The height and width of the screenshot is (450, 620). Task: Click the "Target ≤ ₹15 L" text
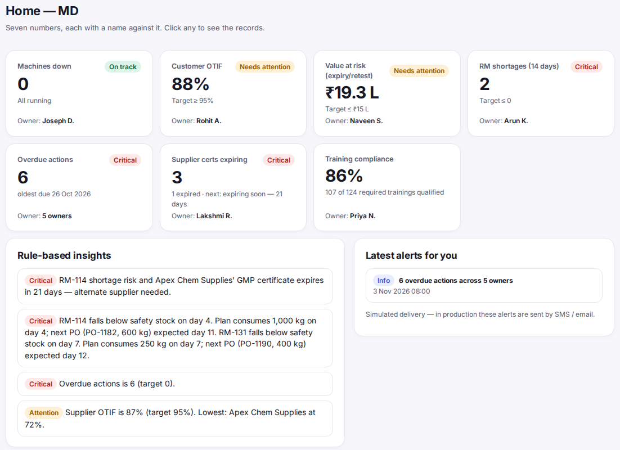347,109
